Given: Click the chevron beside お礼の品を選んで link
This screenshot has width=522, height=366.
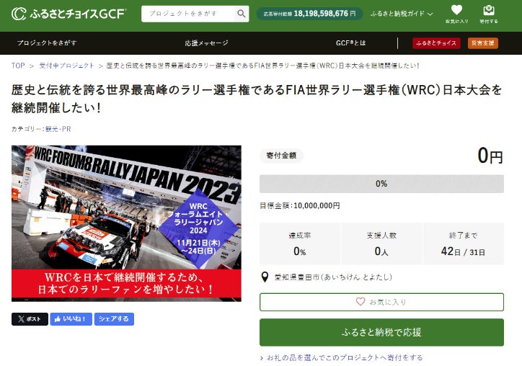Looking at the screenshot, I should (x=262, y=358).
